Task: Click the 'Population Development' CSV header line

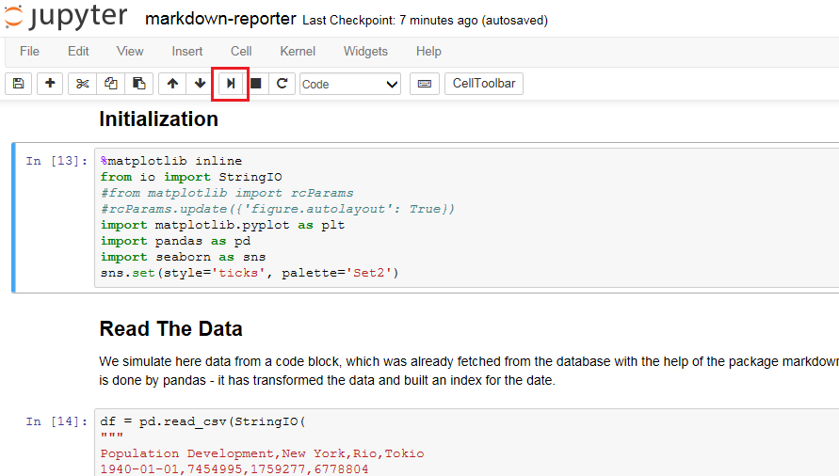Action: pyautogui.click(x=262, y=453)
